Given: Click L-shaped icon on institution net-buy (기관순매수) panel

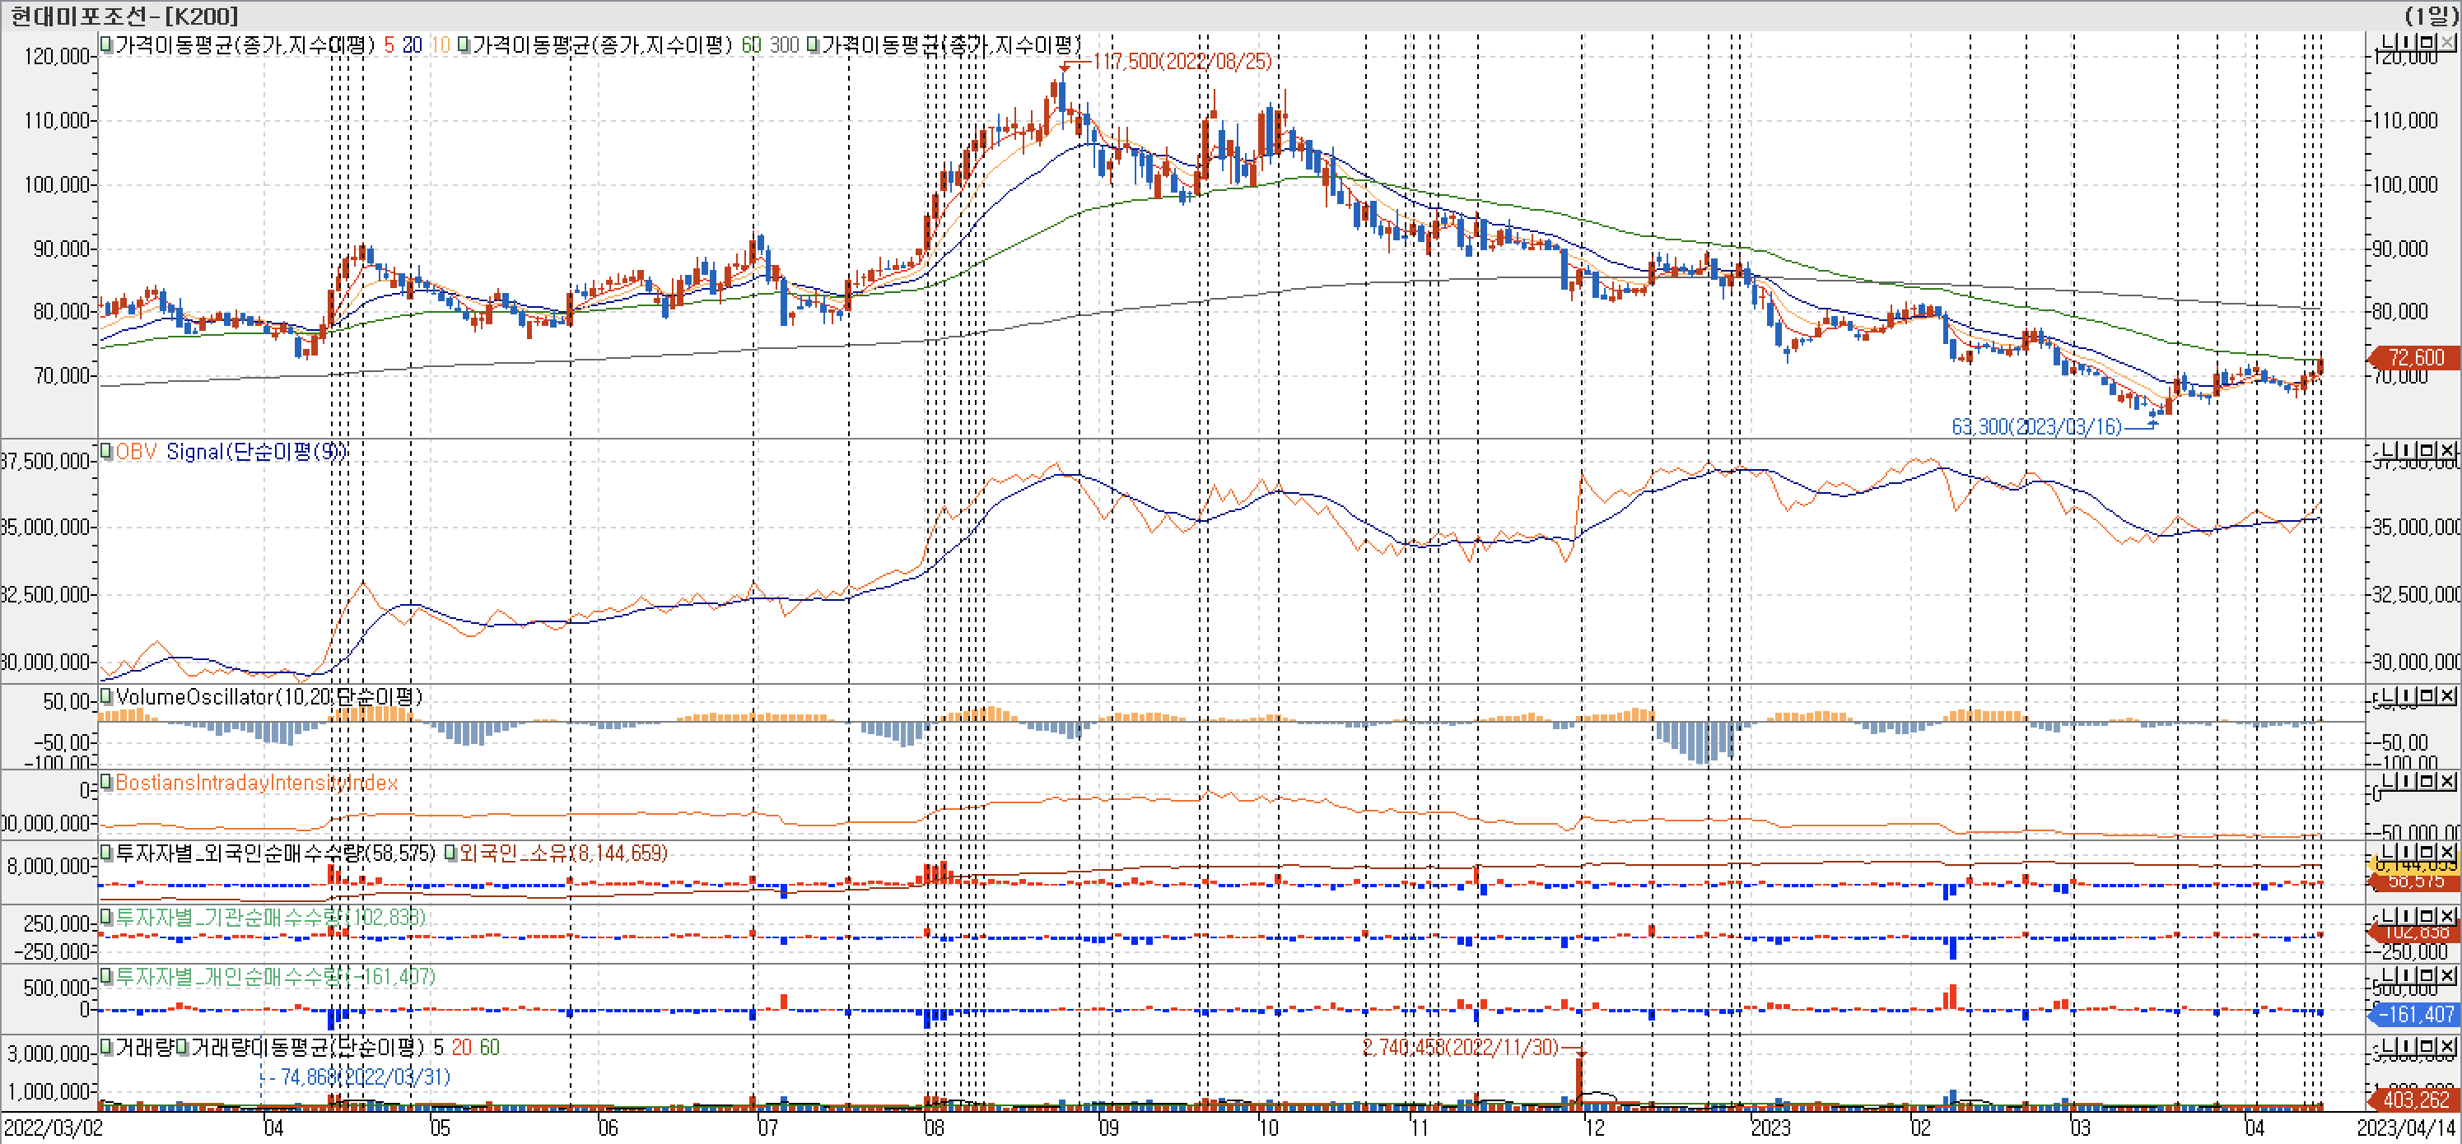Looking at the screenshot, I should point(2387,917).
